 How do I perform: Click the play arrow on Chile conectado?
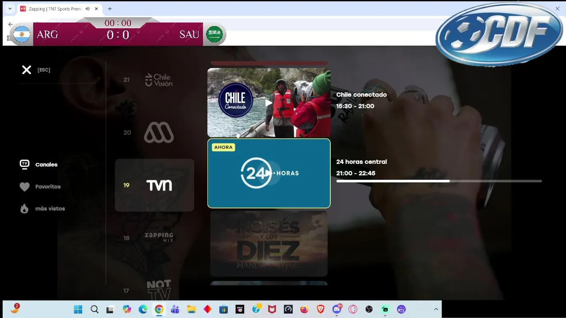(268, 103)
